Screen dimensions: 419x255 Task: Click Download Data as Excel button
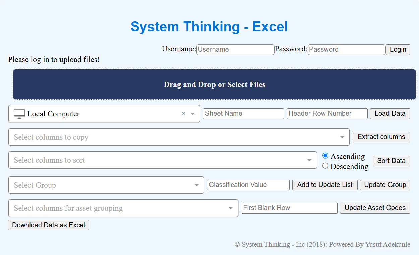(49, 225)
